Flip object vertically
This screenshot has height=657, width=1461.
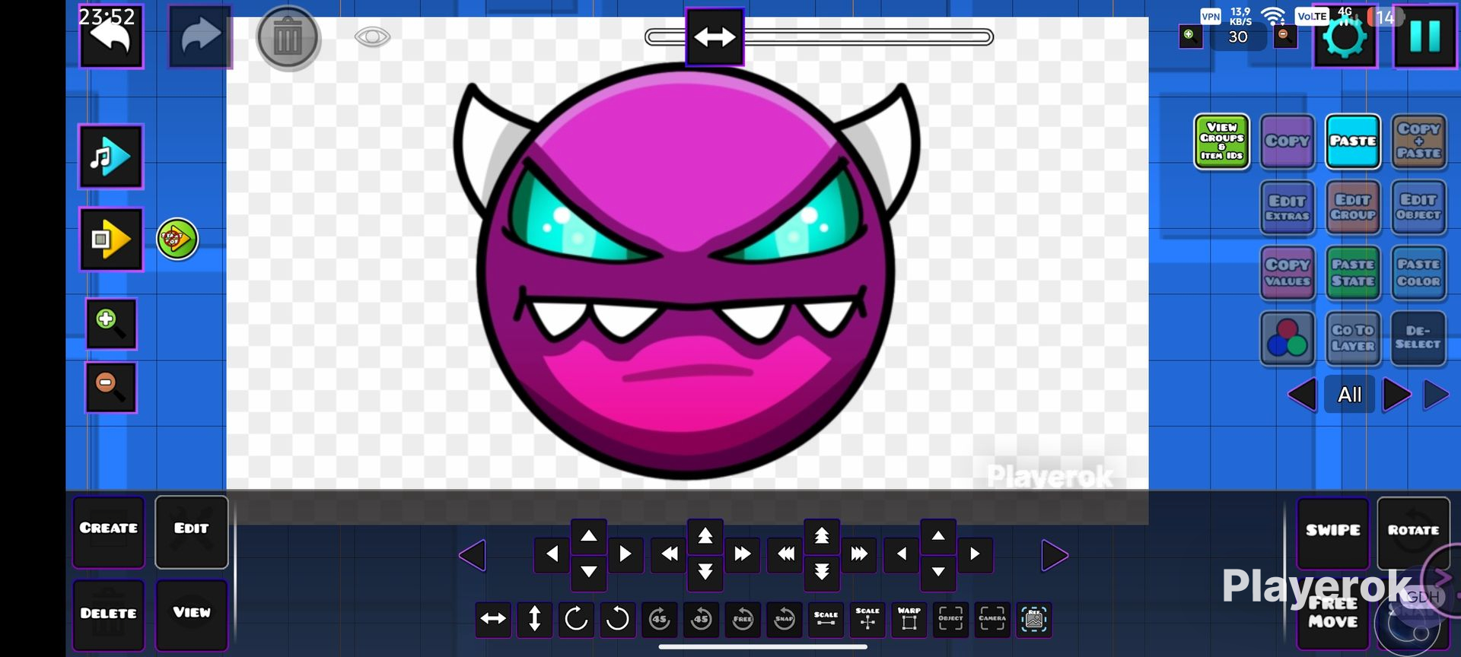coord(535,619)
